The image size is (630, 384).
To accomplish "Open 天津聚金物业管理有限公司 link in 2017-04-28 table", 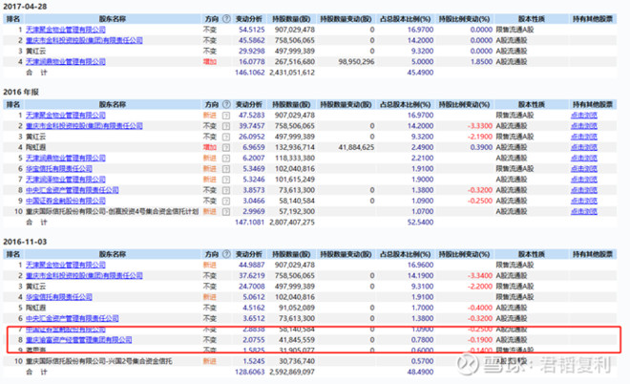I will coord(66,30).
